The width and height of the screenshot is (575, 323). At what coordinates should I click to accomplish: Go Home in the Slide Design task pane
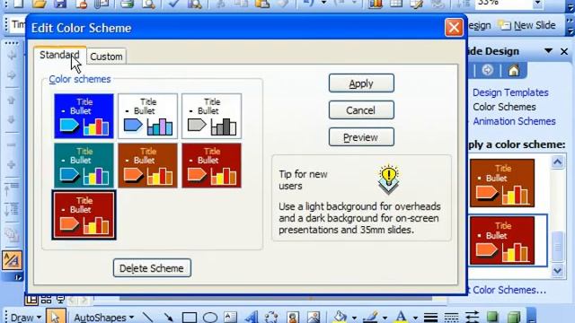click(x=514, y=70)
